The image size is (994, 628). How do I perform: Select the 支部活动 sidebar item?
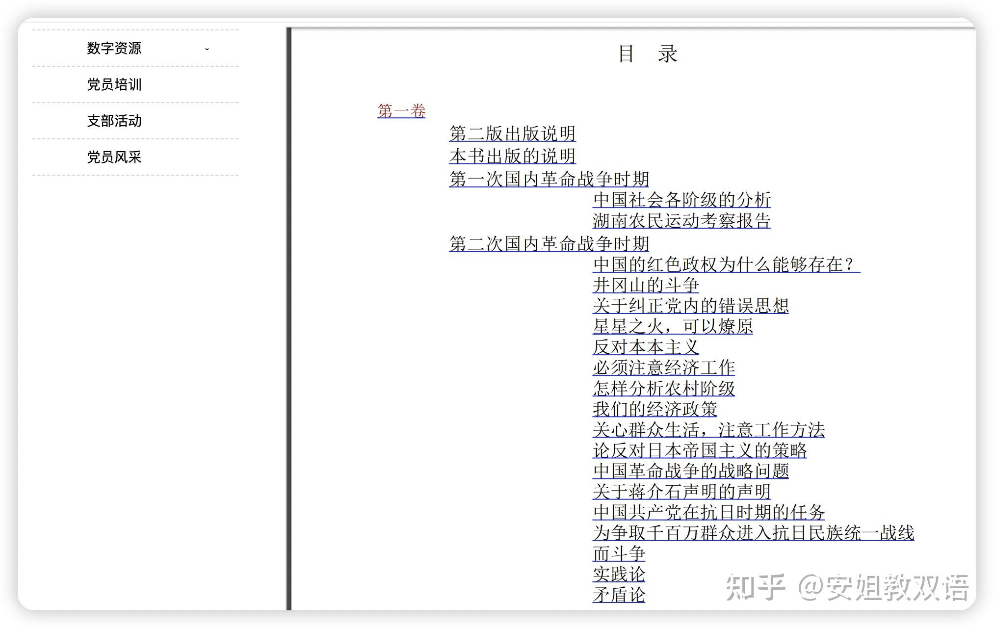114,121
